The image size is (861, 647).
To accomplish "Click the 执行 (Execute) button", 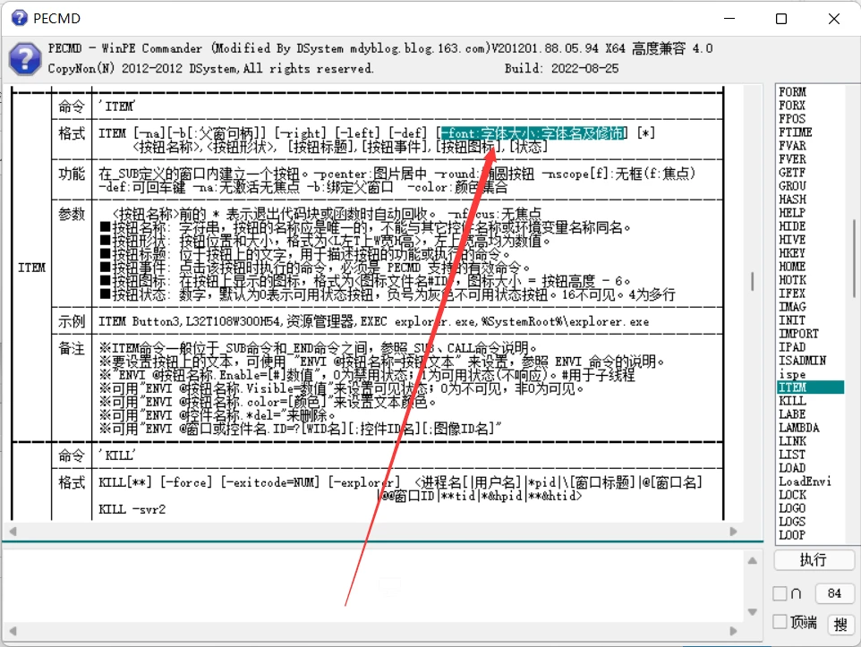I will [814, 559].
